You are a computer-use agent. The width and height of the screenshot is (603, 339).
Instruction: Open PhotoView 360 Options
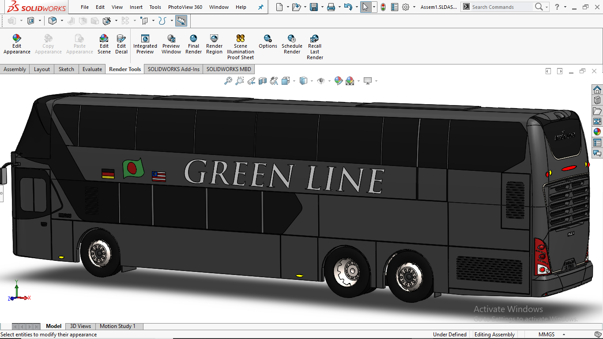(268, 41)
